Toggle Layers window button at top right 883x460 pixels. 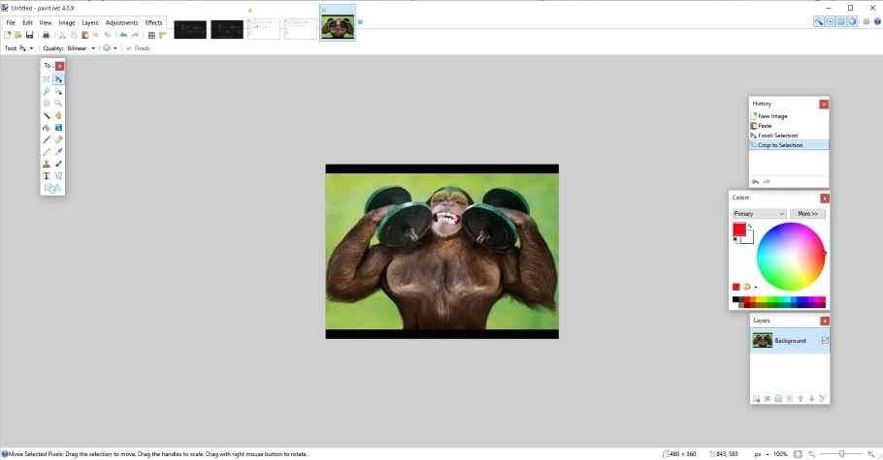841,21
